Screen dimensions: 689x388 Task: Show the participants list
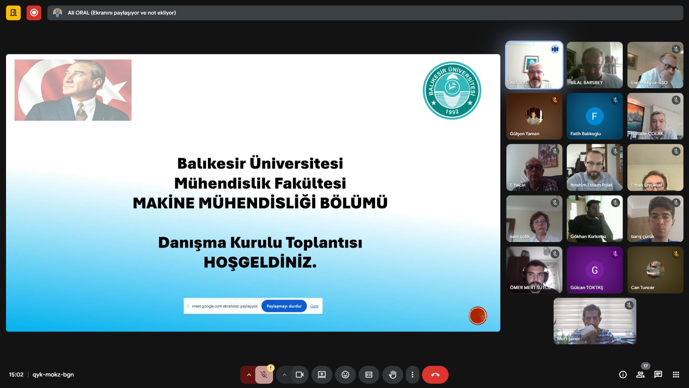(640, 375)
